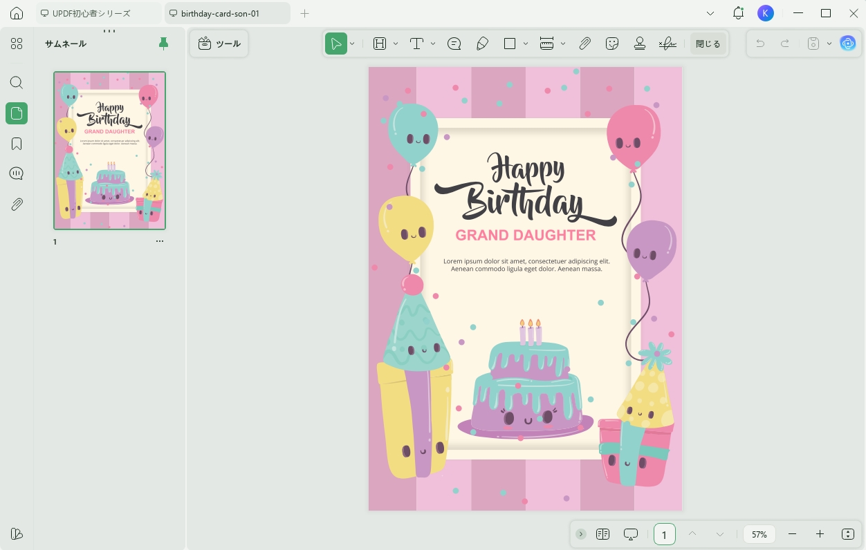Image resolution: width=866 pixels, height=550 pixels.
Task: Go to previous page arrow
Action: (x=692, y=534)
